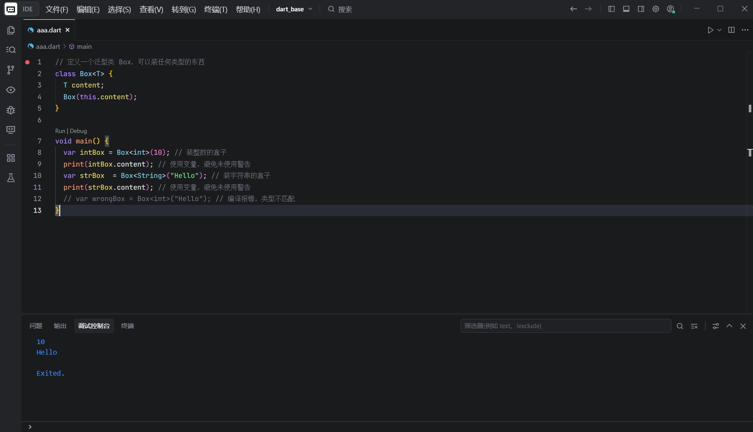Run the Dart file with play button
This screenshot has width=753, height=432.
pos(710,30)
